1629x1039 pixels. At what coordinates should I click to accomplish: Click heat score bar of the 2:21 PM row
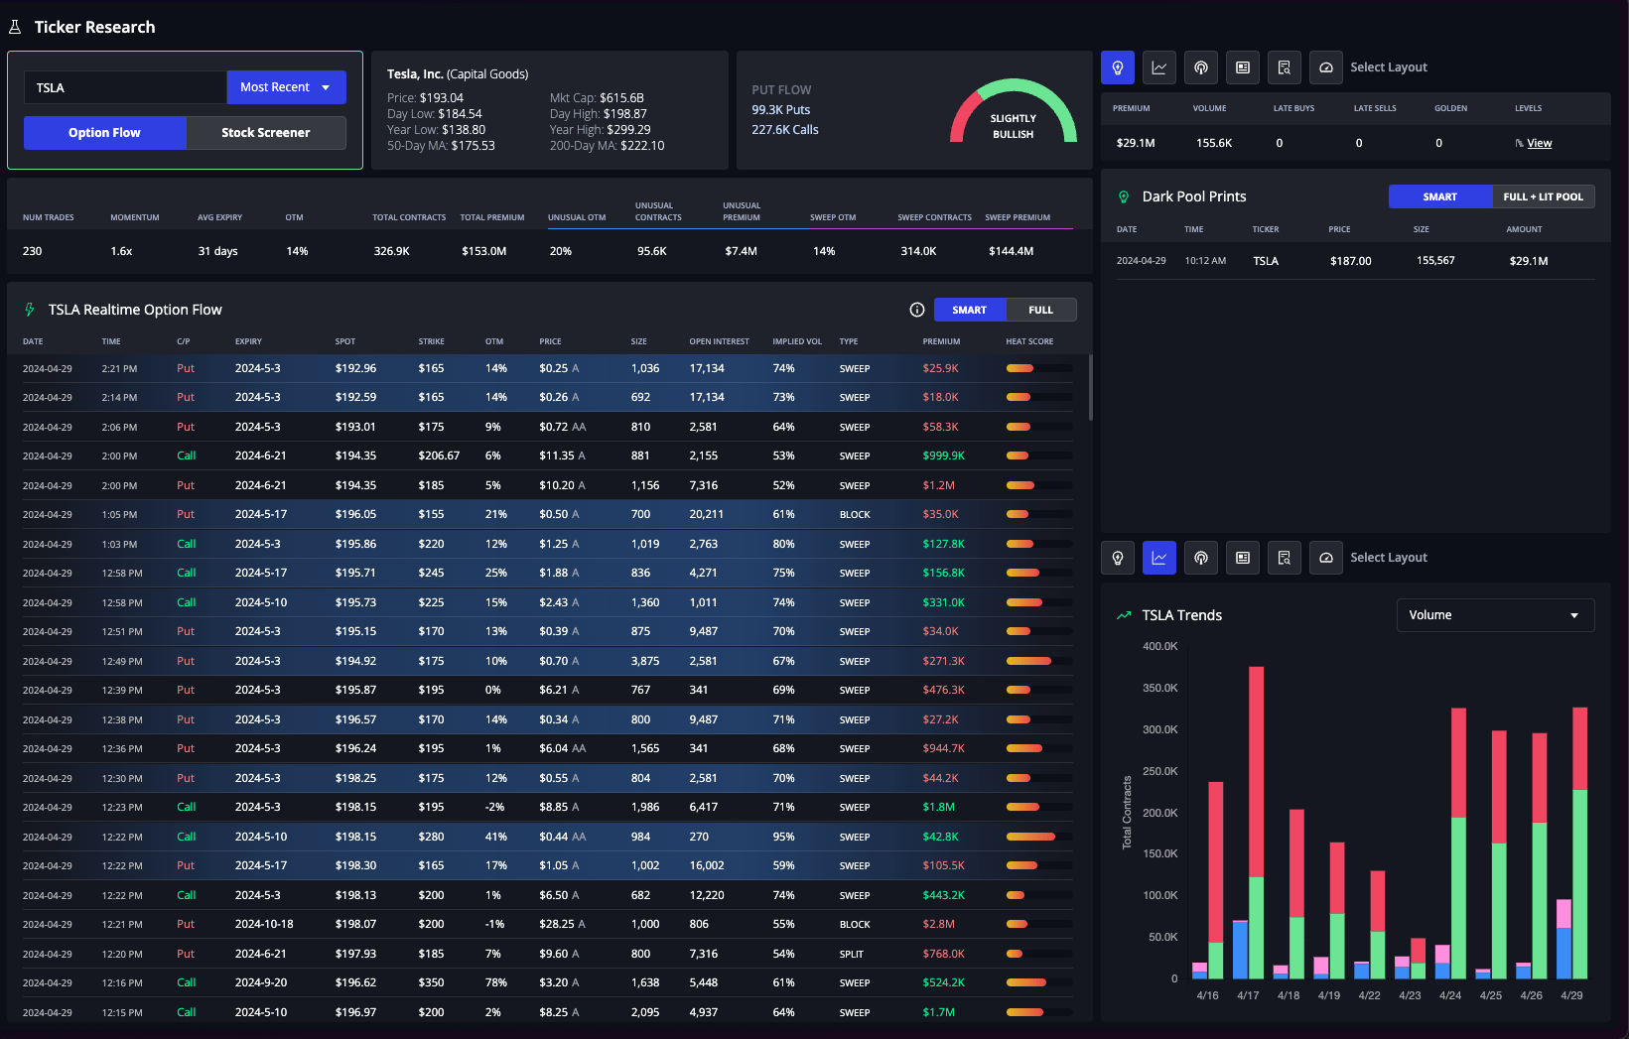[1038, 368]
